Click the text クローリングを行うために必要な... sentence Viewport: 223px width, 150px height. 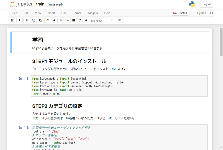79,69
